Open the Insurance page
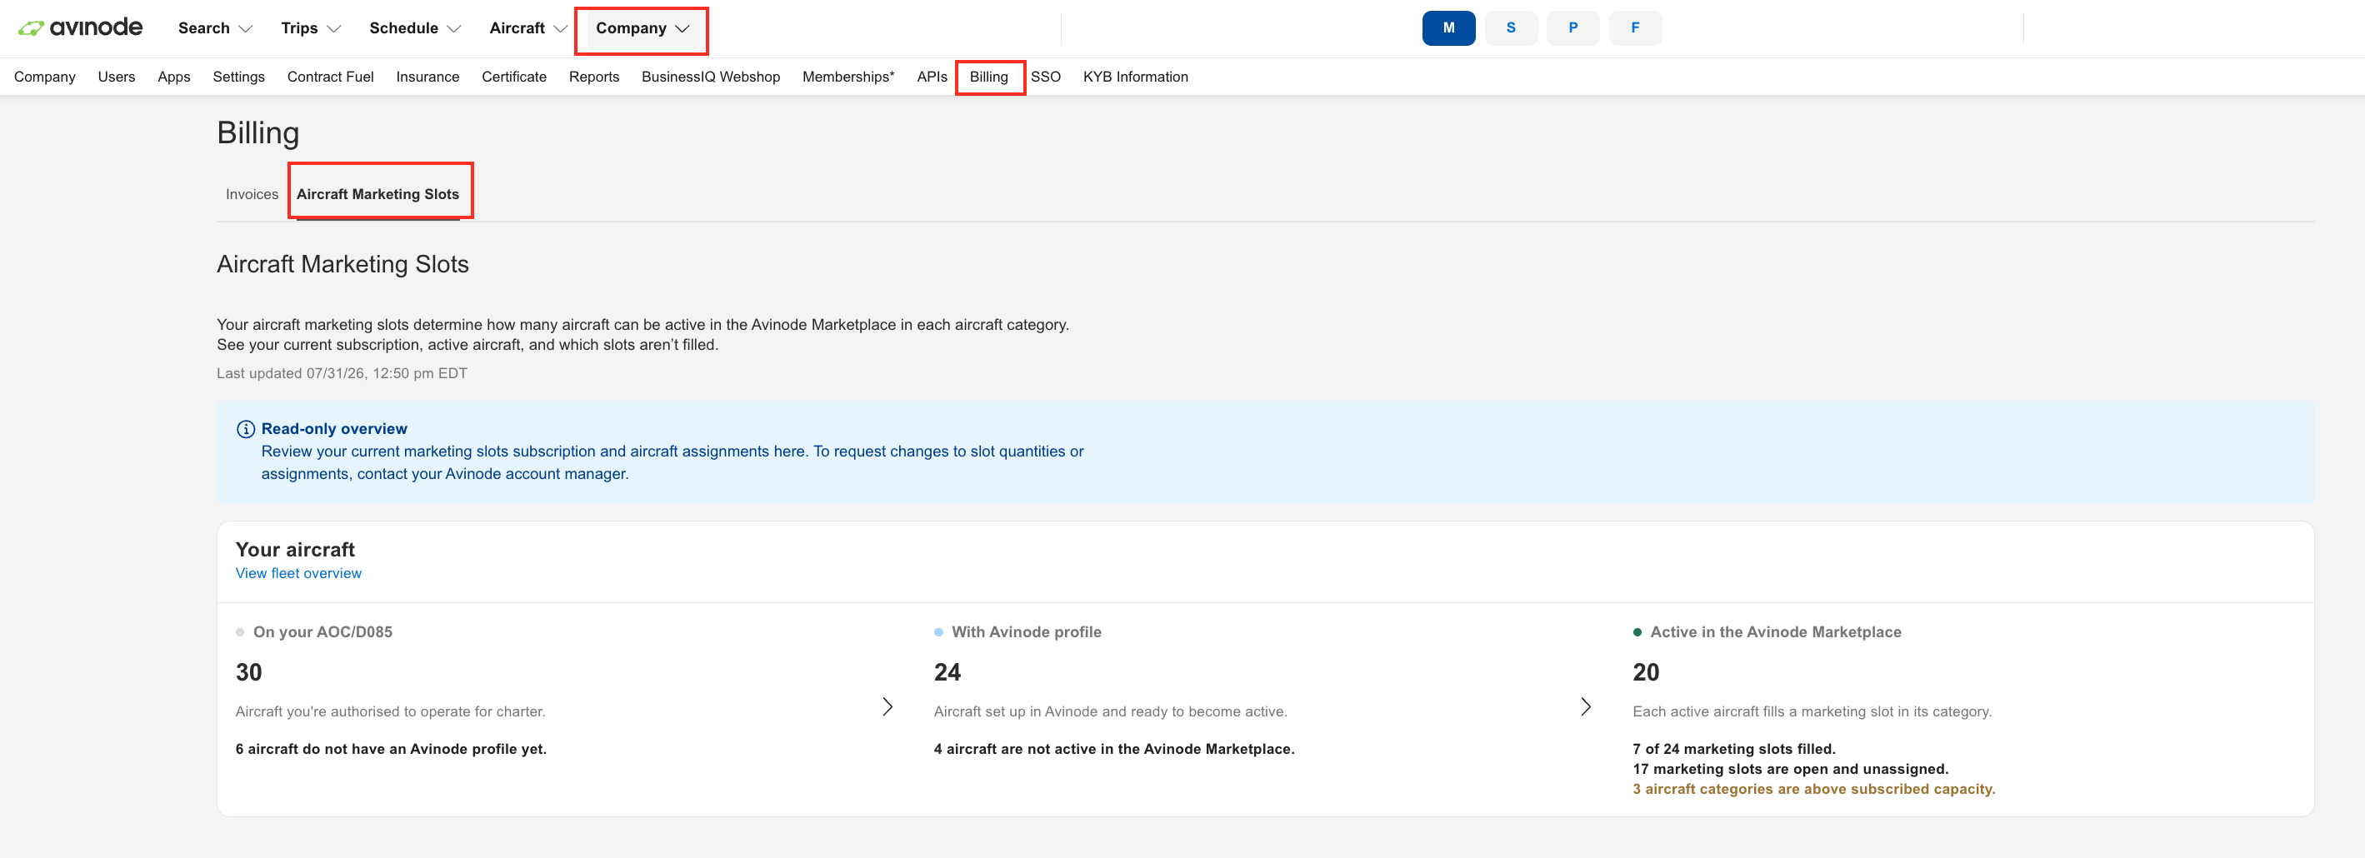The height and width of the screenshot is (858, 2365). tap(427, 77)
